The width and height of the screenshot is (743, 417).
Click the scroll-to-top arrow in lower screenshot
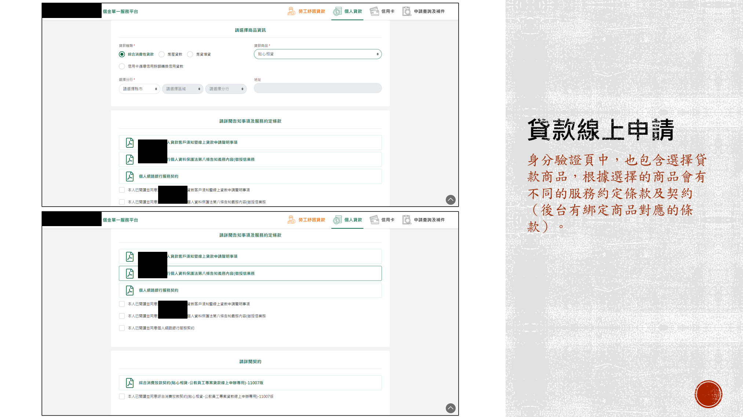(451, 408)
